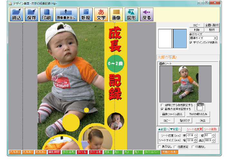Click the 画像シート preview thumbnail
228x161 pixels.
(x=186, y=84)
